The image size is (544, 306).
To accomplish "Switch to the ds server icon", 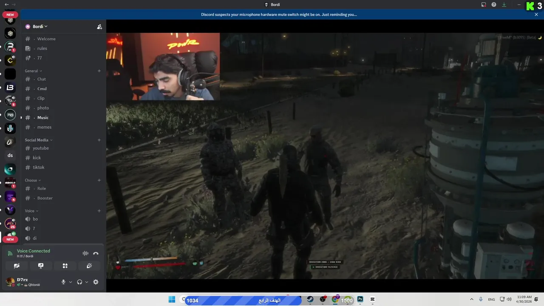I will point(10,155).
